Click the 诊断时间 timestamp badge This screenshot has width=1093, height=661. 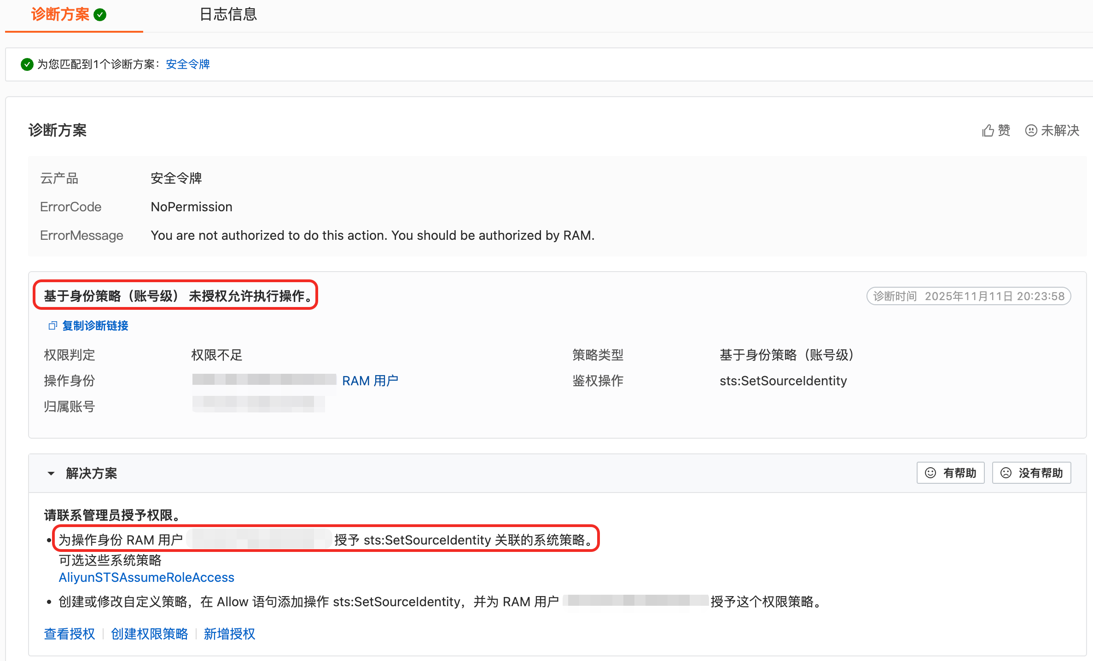point(969,296)
